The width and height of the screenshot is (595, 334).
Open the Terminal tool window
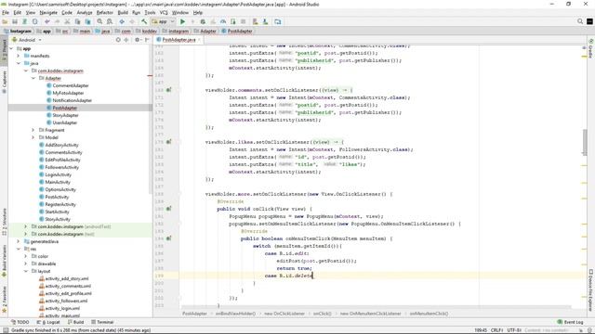tap(102, 322)
